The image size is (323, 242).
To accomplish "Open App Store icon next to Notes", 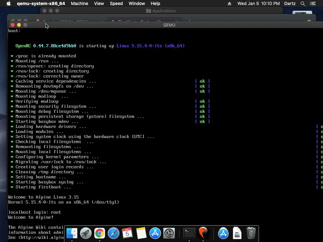I will click(x=155, y=233).
